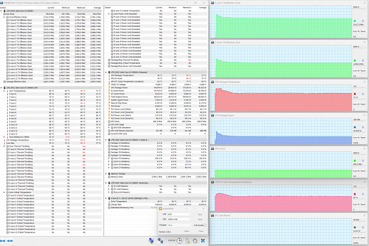Click the Core Temperatures thermometer icon

click(7, 91)
